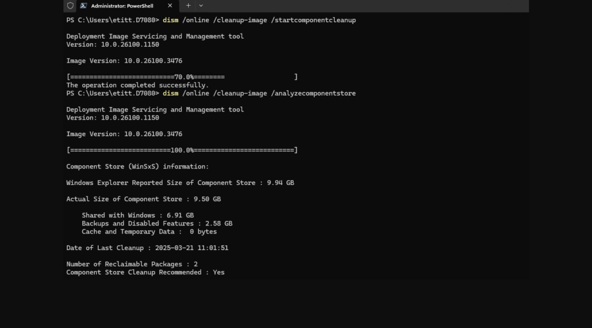Click the PowerShell icon in the tab
592x328 pixels.
coord(83,6)
